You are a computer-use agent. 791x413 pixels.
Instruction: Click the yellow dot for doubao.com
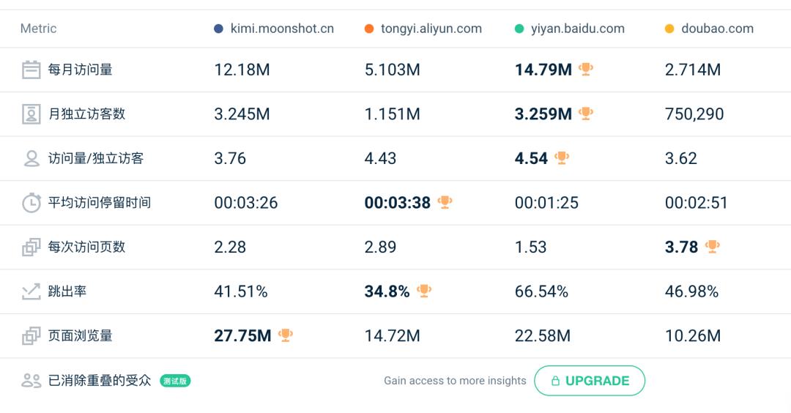click(x=669, y=29)
